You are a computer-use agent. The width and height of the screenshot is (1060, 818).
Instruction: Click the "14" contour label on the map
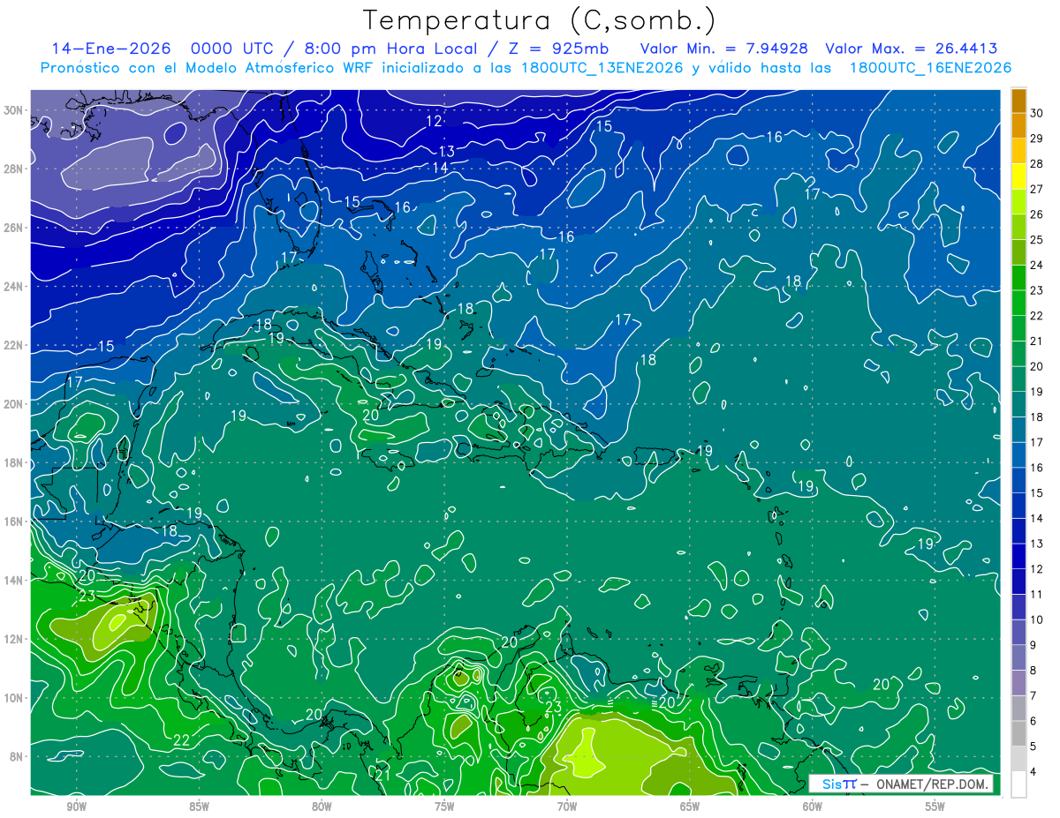pos(440,168)
